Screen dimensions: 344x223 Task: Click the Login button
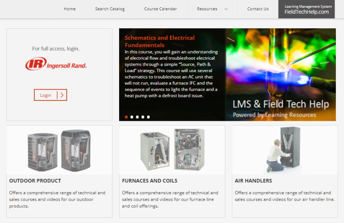[50, 95]
